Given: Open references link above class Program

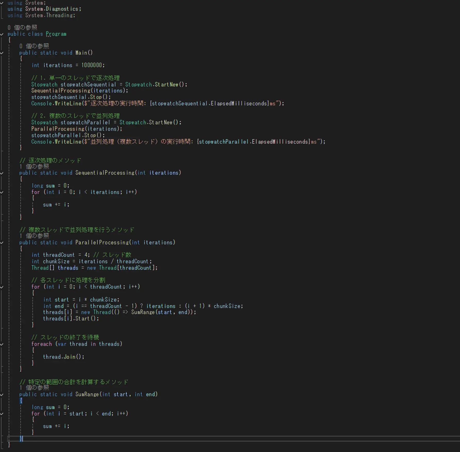Looking at the screenshot, I should pos(22,27).
